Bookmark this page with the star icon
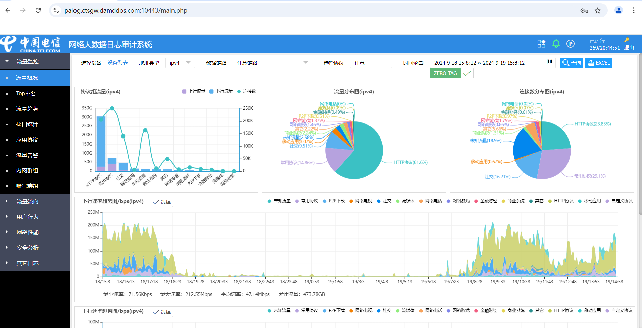642x328 pixels. click(598, 11)
